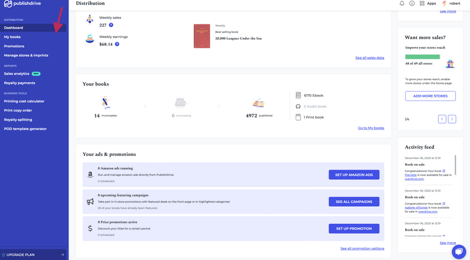Click the PublishDrive logo
470x260 pixels.
[24, 5]
